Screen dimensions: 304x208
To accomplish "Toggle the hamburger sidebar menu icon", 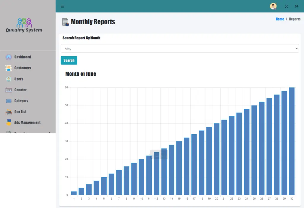I will 62,6.
